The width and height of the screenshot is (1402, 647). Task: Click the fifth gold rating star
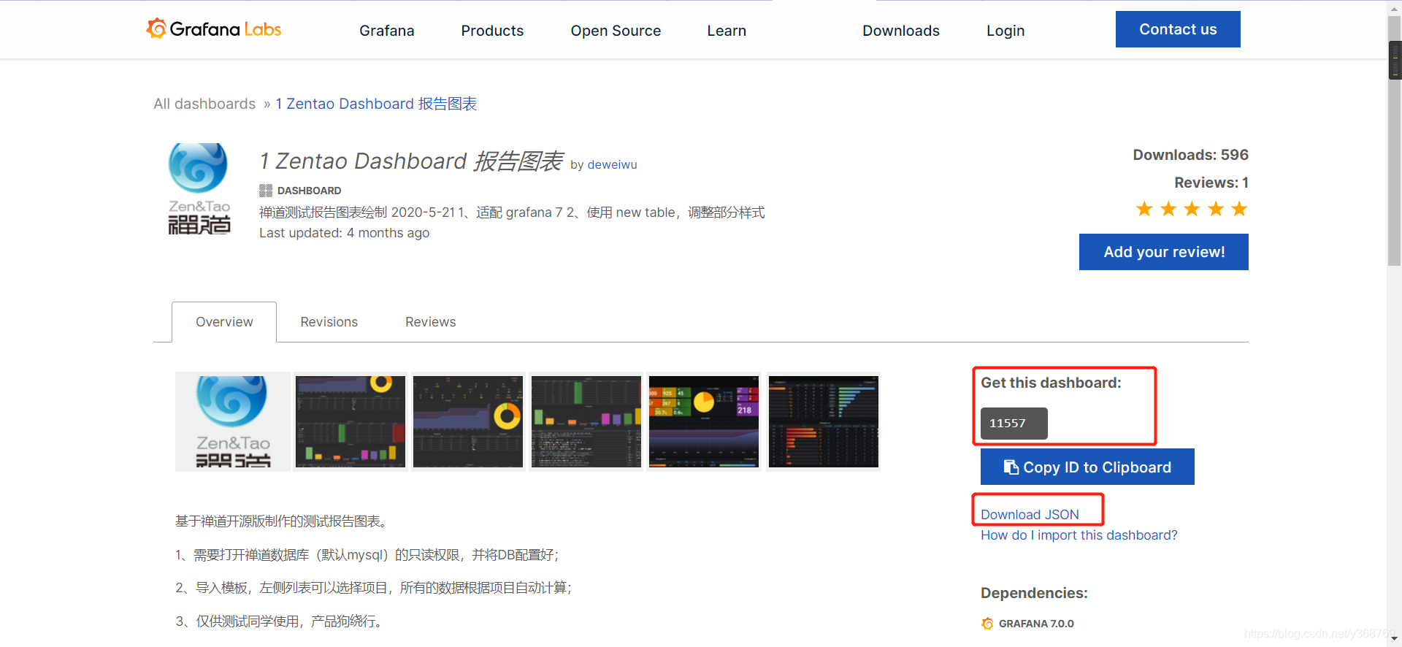point(1239,210)
